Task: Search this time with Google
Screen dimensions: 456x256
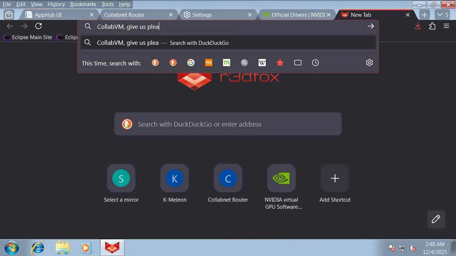Action: coord(191,63)
